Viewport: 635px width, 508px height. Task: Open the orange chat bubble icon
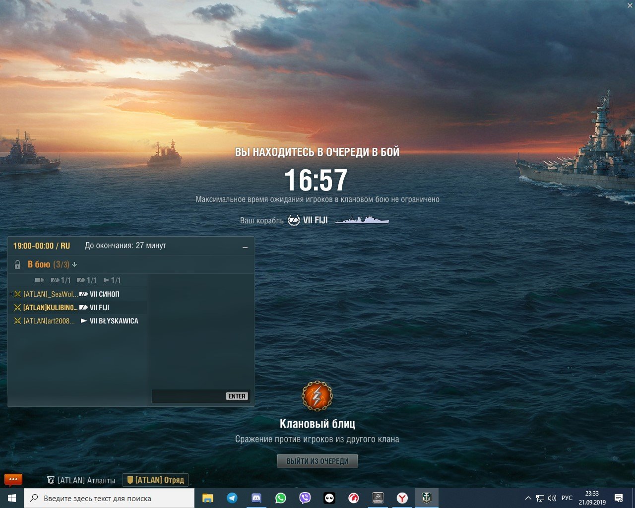[13, 480]
